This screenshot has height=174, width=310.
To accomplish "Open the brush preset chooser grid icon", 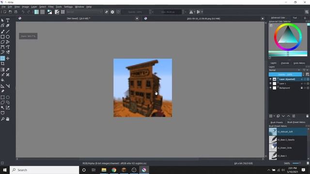I will point(62,12).
